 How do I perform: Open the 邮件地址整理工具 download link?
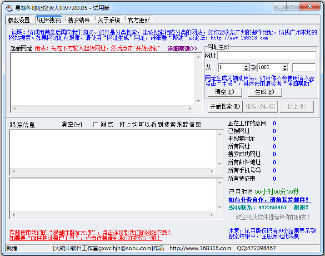tap(85, 237)
